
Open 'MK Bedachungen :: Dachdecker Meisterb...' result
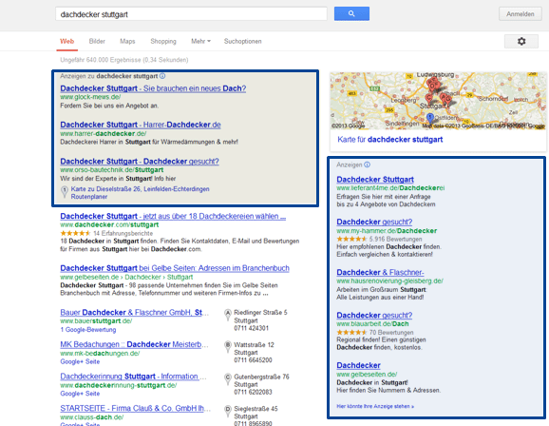(x=135, y=344)
